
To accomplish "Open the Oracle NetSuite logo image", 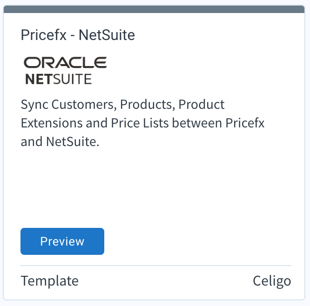I will (65, 71).
